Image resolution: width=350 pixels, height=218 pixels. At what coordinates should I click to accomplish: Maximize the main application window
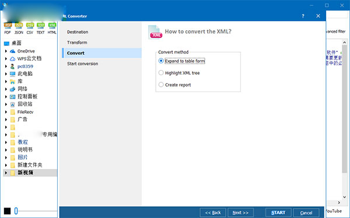(327, 5)
